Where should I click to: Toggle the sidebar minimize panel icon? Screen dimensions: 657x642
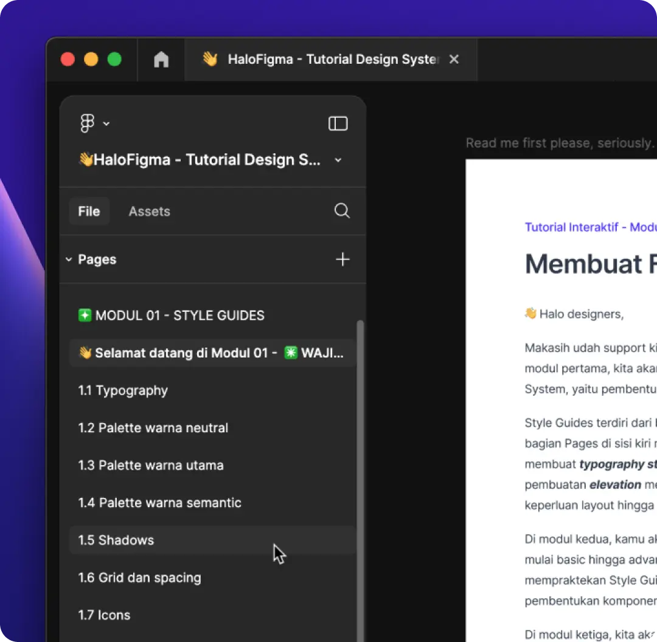click(x=338, y=123)
